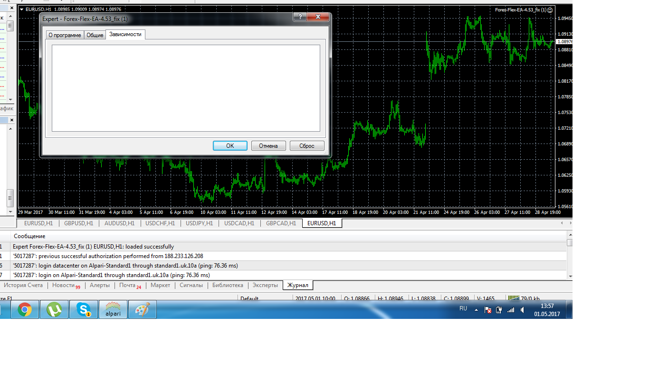Switch to the "Общие" tab
Viewport: 649px width, 365px height.
(x=95, y=35)
